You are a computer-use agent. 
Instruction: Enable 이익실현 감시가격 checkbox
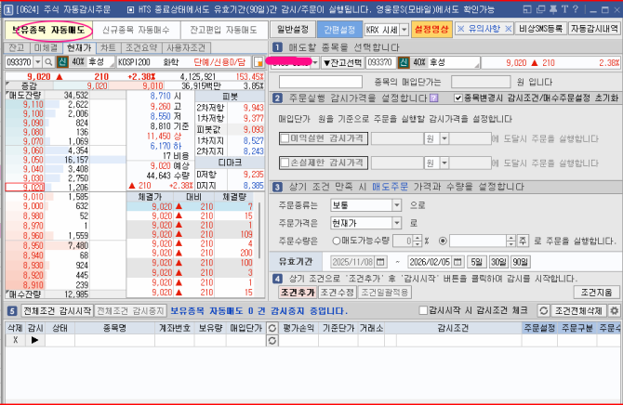[285, 137]
